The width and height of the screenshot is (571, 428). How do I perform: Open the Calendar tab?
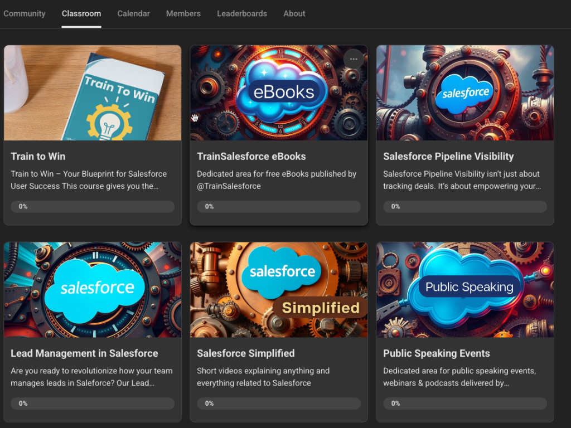pos(133,13)
